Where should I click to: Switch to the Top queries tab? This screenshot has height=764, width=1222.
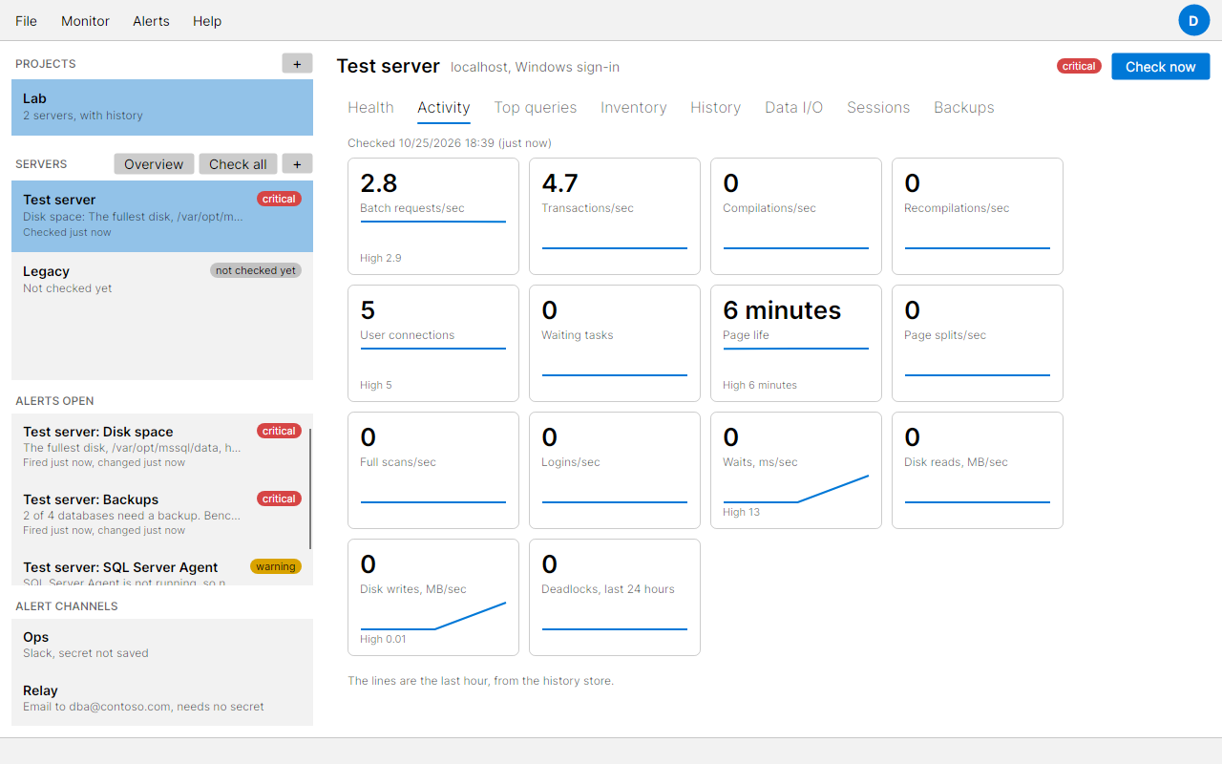point(536,108)
